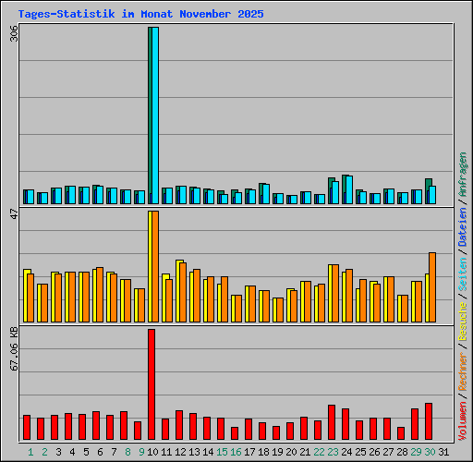Click day label '5' on the axis
This screenshot has height=462, width=473.
[86, 452]
